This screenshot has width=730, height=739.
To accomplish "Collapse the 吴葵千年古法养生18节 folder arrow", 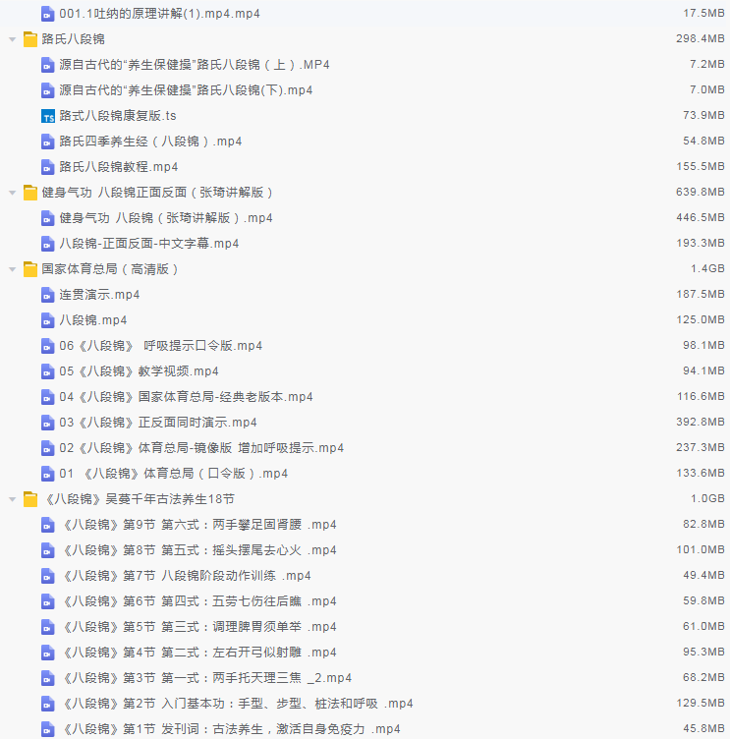I will coord(12,499).
